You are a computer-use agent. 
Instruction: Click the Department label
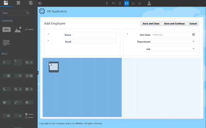click(x=144, y=42)
